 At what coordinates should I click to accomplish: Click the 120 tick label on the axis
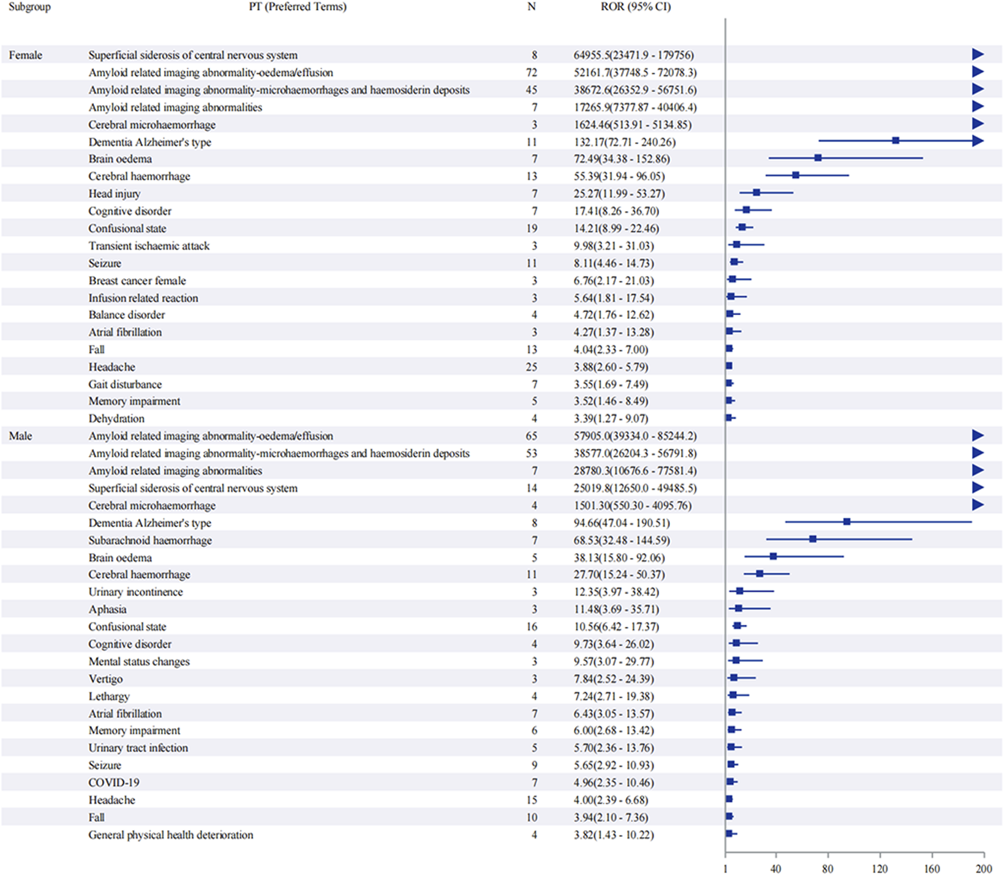[879, 869]
